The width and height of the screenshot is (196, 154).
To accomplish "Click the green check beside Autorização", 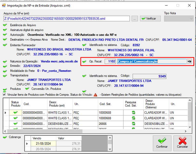I will pos(5,35).
